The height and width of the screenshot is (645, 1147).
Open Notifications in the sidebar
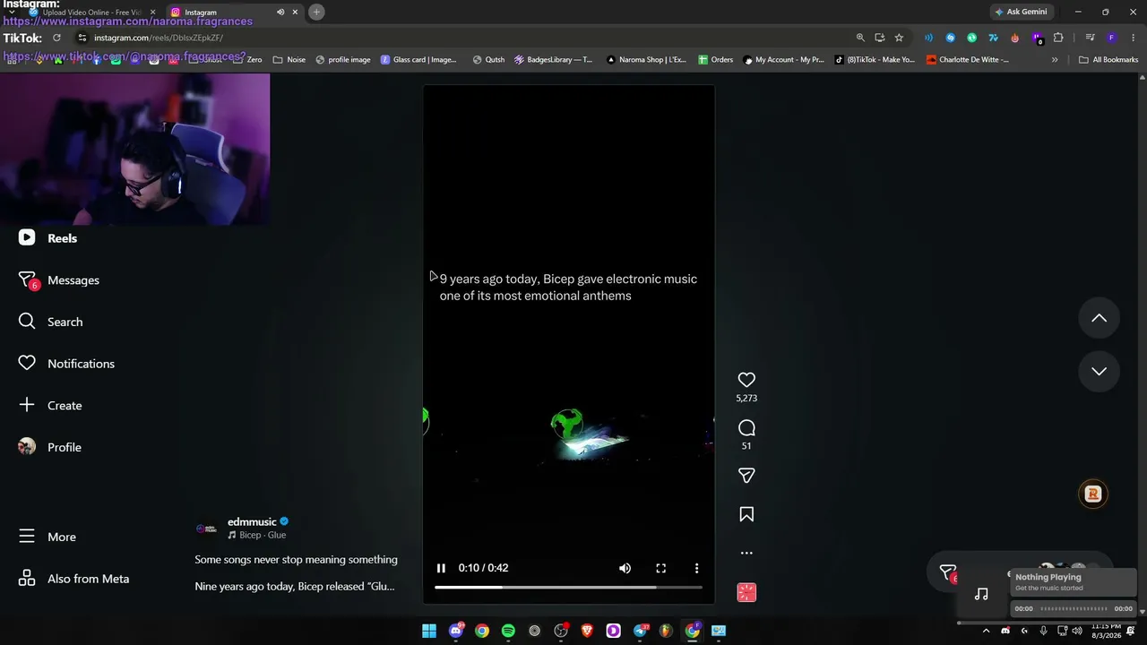(x=66, y=364)
